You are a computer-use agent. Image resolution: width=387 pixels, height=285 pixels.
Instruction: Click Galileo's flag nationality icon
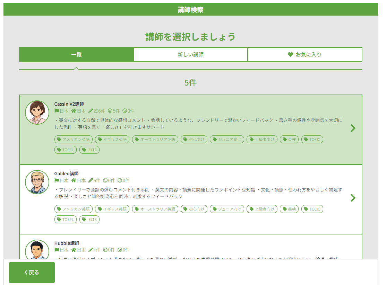[x=57, y=180]
